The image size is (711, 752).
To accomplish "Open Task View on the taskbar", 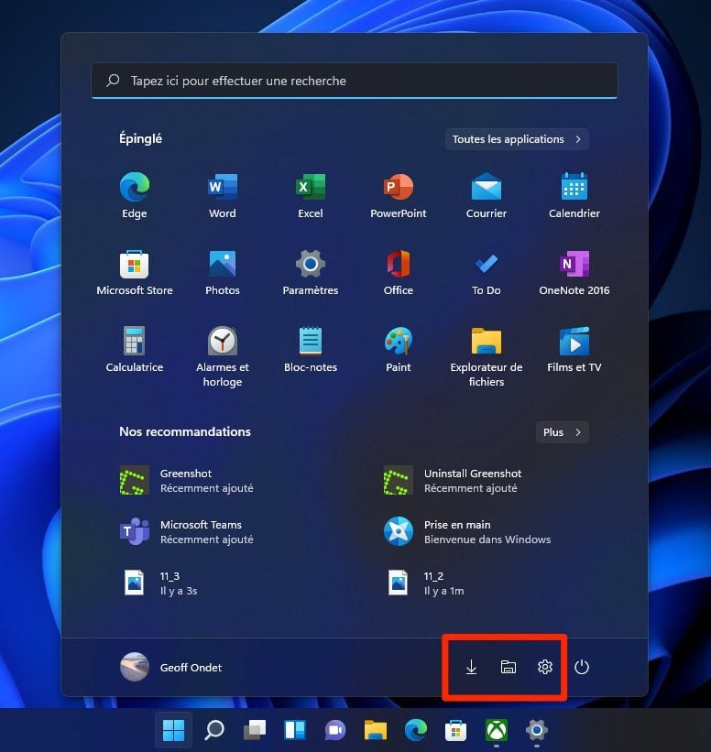I will (x=255, y=730).
